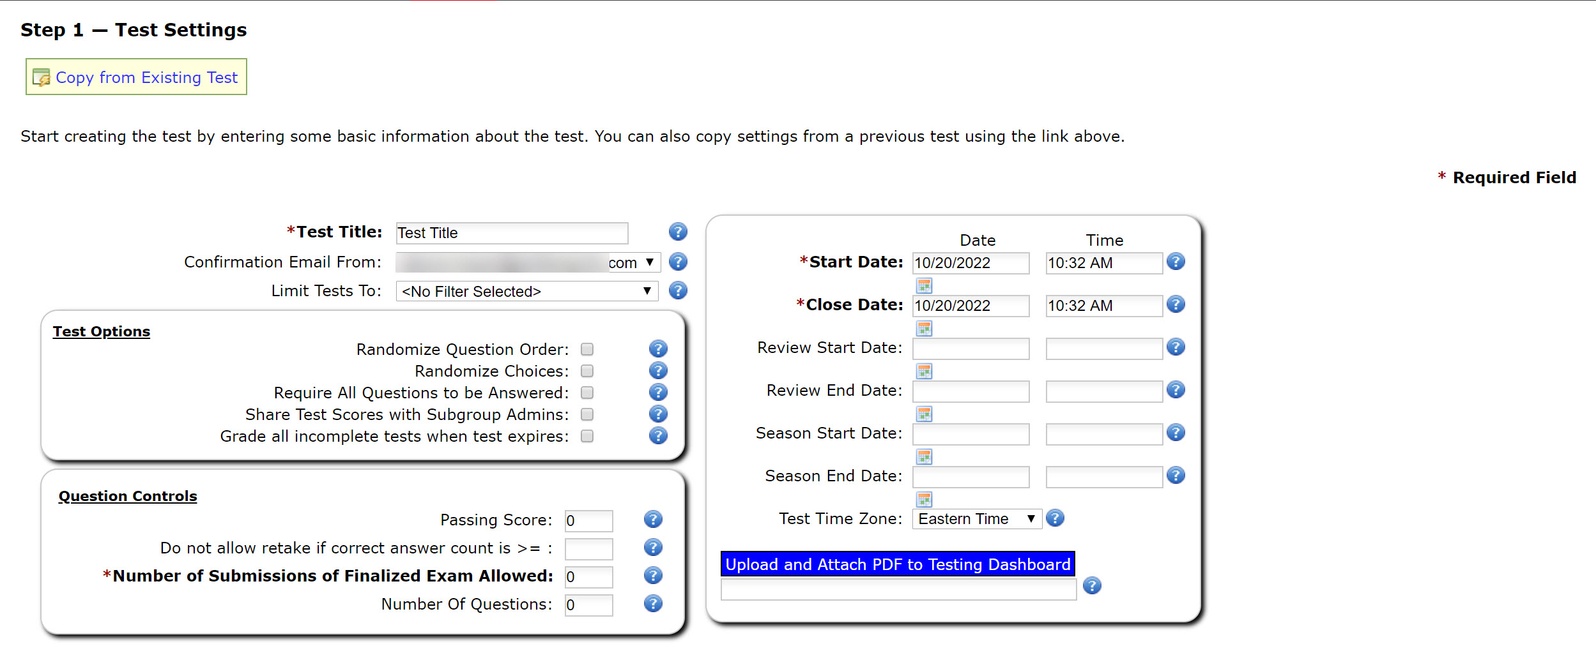Click the help icon next to Test Time Zone
Viewport: 1596px width, 653px height.
pyautogui.click(x=1056, y=518)
